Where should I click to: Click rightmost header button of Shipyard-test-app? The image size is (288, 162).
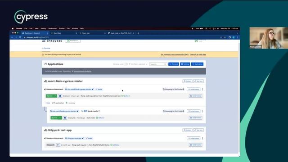point(198,130)
